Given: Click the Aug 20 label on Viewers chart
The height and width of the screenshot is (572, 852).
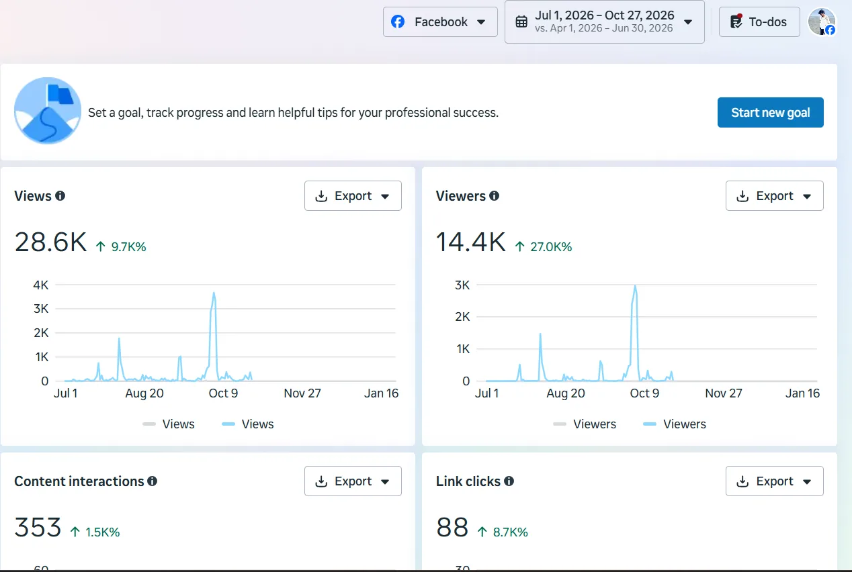Looking at the screenshot, I should tap(566, 393).
